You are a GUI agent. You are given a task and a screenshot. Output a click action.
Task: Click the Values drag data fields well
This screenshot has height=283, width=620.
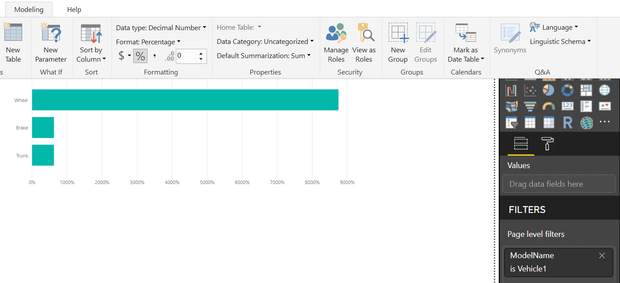pyautogui.click(x=559, y=184)
